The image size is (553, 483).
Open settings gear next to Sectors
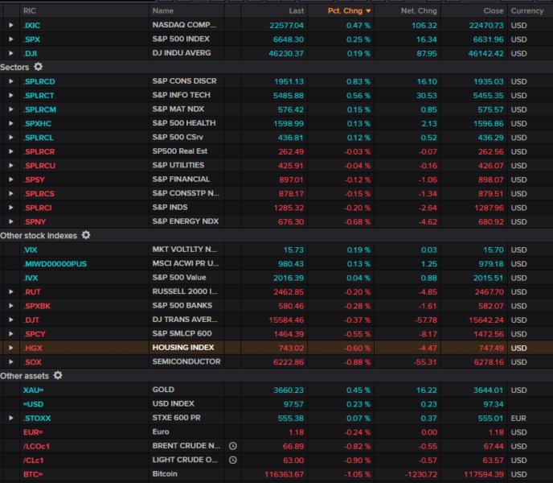[38, 67]
